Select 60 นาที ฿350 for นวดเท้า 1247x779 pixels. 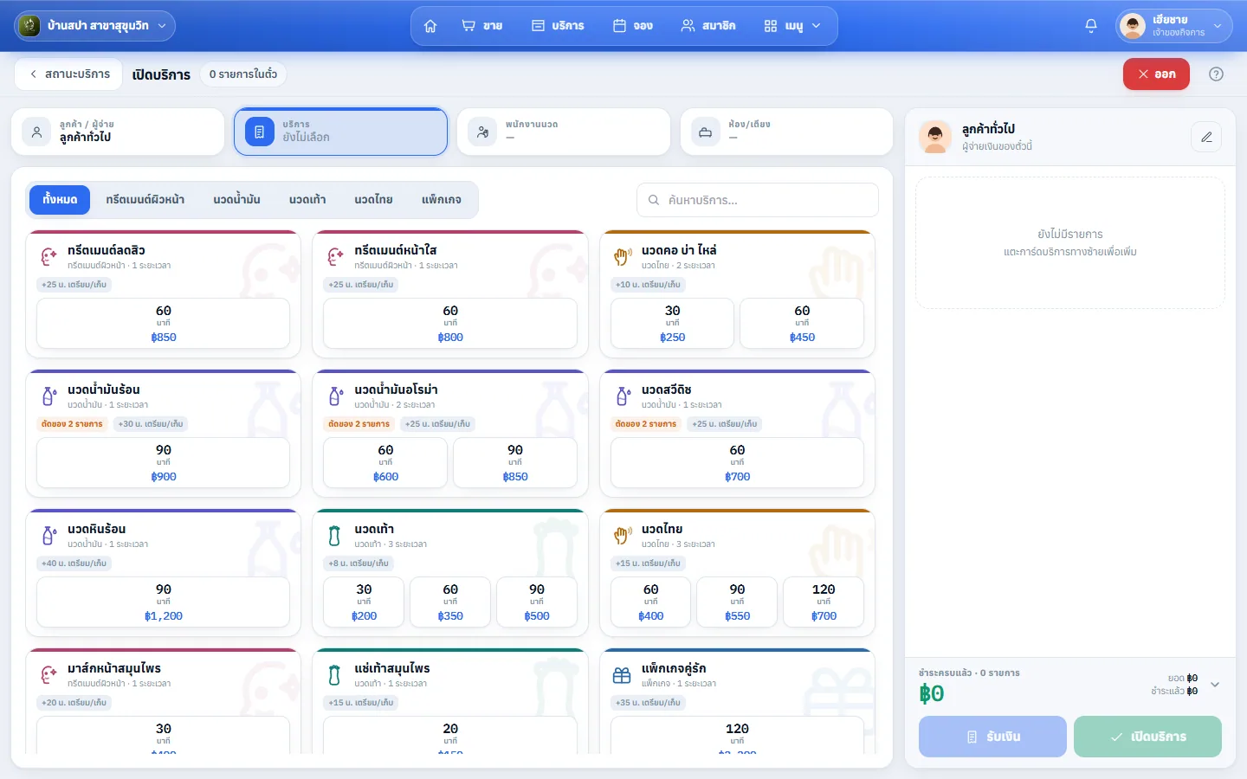(x=450, y=602)
